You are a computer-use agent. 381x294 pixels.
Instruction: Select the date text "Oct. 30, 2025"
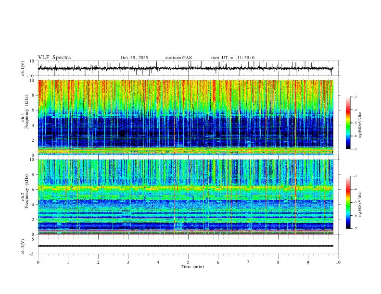tap(134, 58)
